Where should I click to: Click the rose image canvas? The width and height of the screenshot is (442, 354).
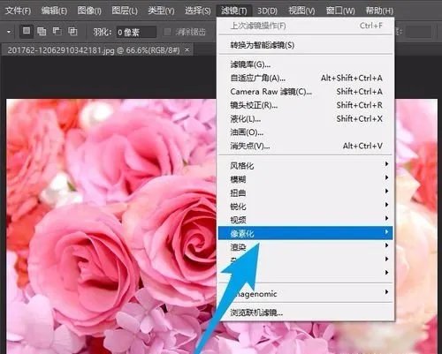pos(112,227)
